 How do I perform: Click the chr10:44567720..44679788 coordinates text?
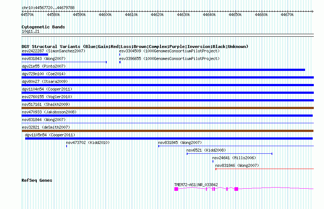click(48, 8)
